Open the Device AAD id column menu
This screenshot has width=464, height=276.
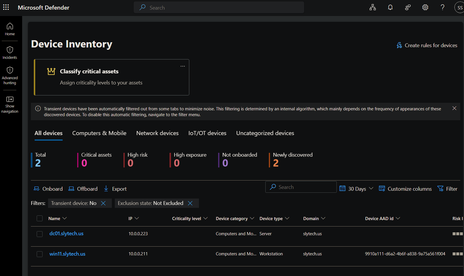point(398,218)
